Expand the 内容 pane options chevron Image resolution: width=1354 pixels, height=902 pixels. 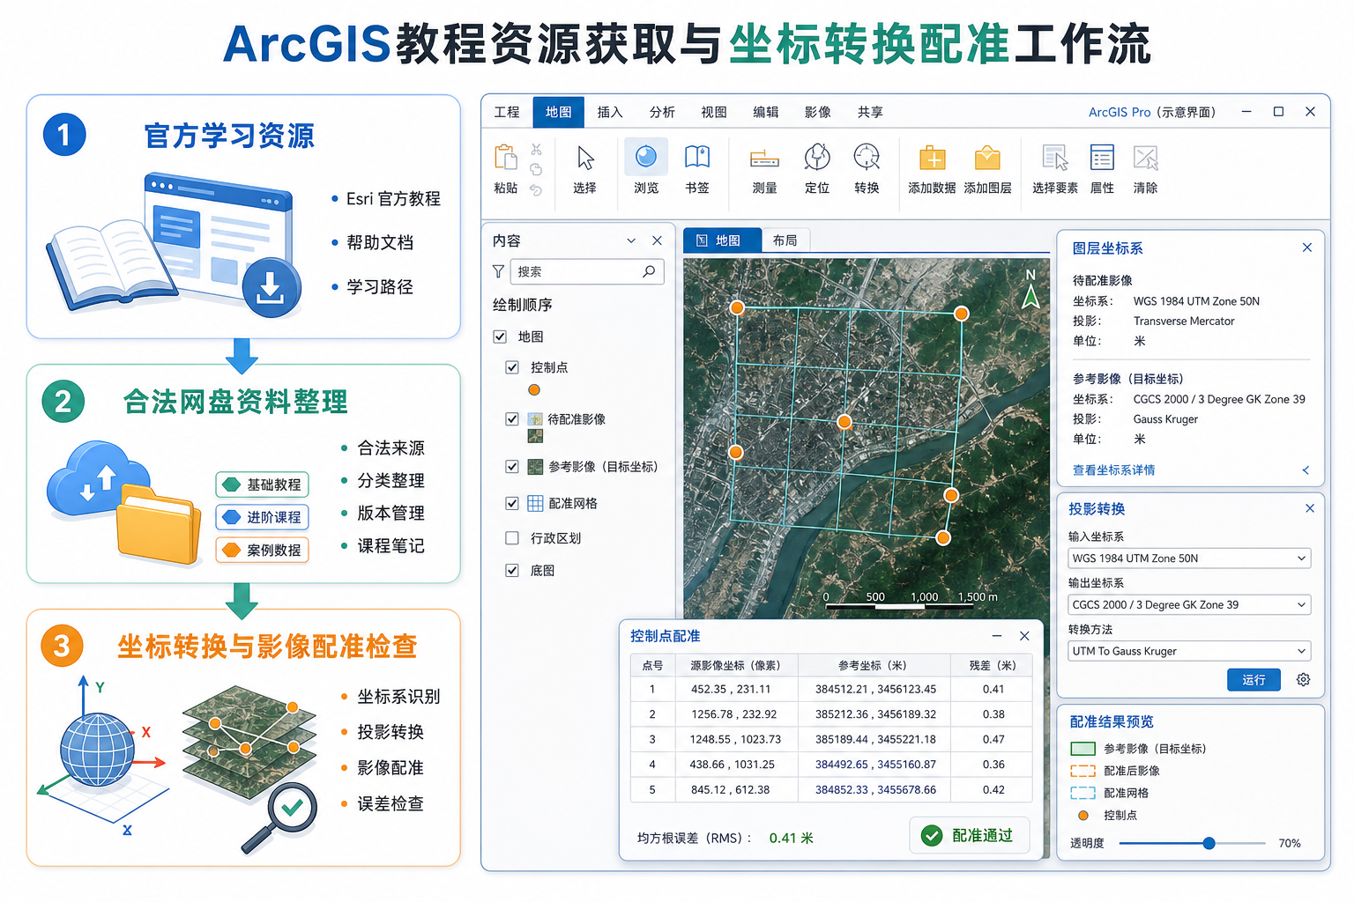click(x=631, y=240)
